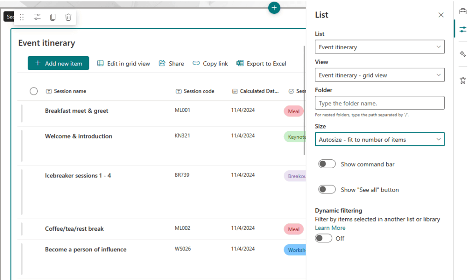Click the Meal tag in Coffee/tea/rest break row
Viewport: 472px width, 280px height.
[x=294, y=229]
